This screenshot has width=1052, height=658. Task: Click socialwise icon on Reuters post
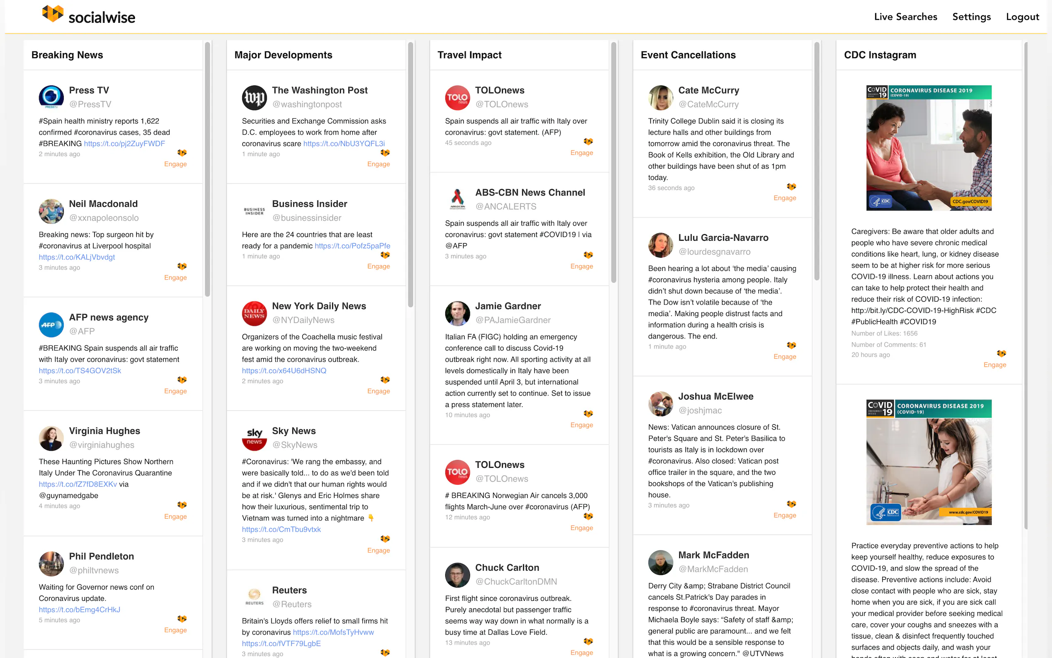point(385,653)
